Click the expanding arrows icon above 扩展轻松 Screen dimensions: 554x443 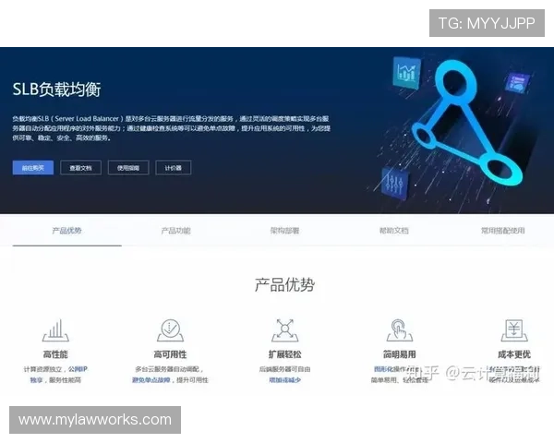click(x=284, y=330)
